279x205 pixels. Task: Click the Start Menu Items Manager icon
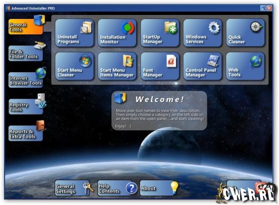coord(128,61)
